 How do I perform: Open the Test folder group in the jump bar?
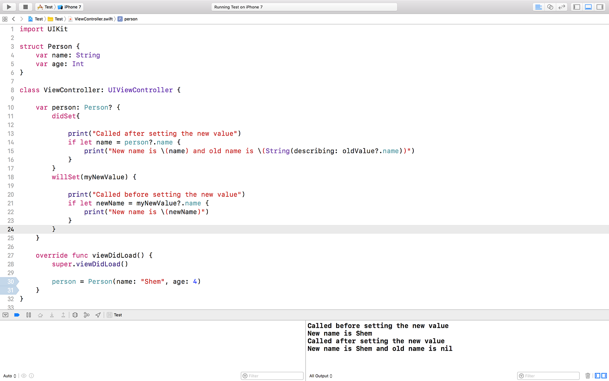tap(55, 19)
